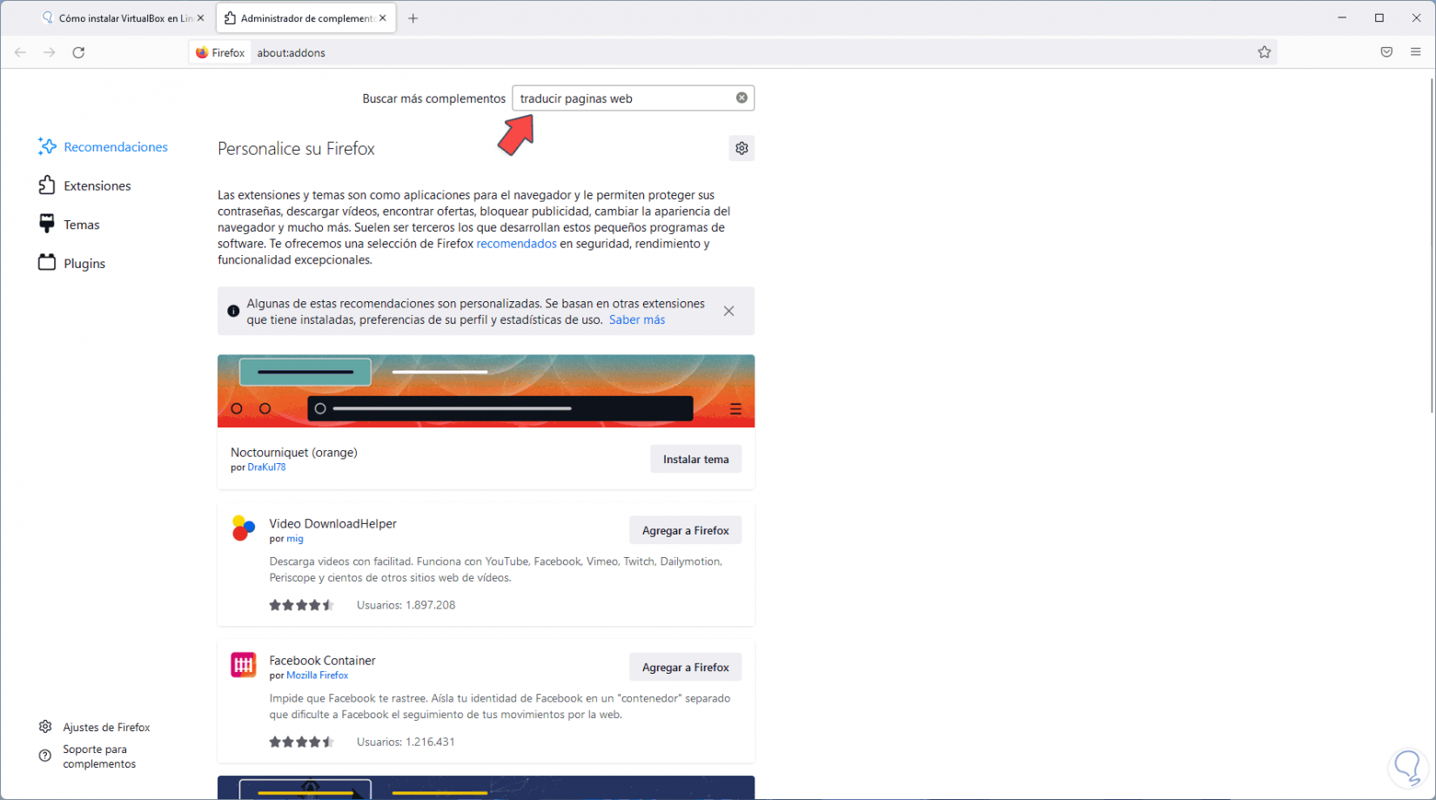Install the Noctourniquet theme
The image size is (1436, 800).
(696, 459)
